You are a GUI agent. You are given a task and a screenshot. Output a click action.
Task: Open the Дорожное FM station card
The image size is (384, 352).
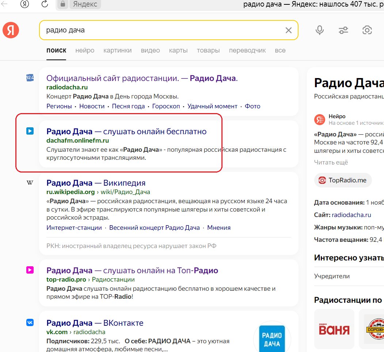pyautogui.click(x=372, y=329)
